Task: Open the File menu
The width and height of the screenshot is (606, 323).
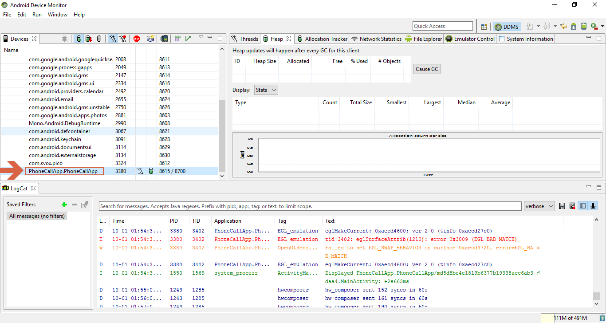Action: click(x=7, y=15)
